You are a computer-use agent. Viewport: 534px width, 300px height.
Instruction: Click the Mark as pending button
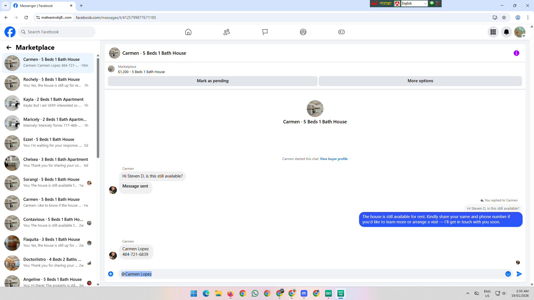click(x=213, y=81)
